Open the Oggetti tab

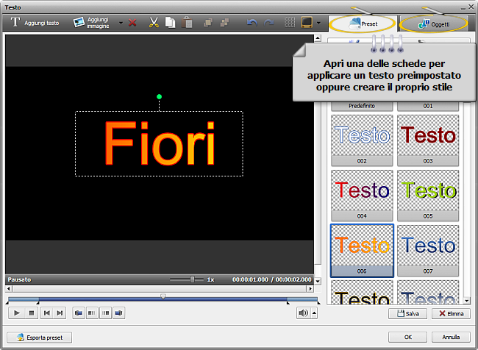click(434, 24)
